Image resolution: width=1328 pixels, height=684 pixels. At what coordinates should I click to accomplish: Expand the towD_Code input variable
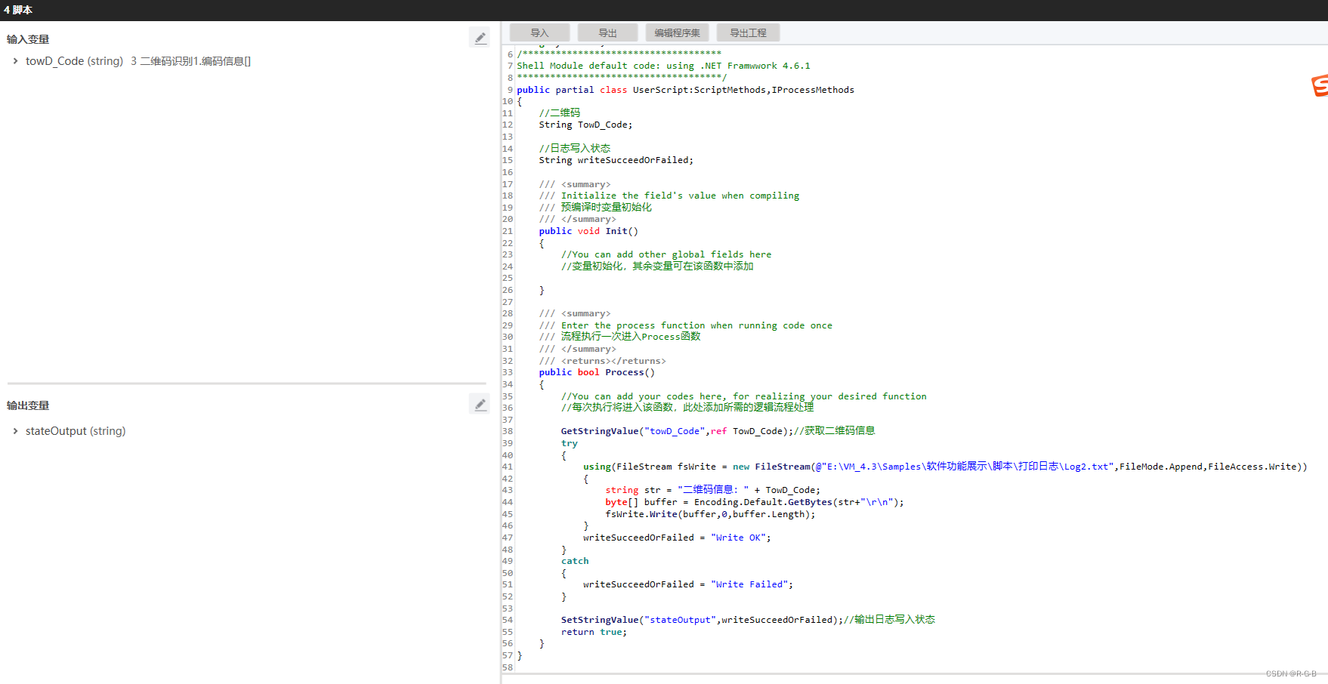point(15,61)
